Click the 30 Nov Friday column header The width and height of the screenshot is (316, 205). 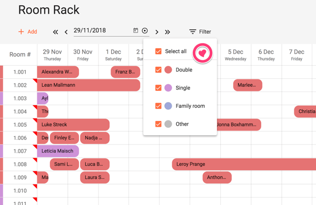tap(83, 55)
